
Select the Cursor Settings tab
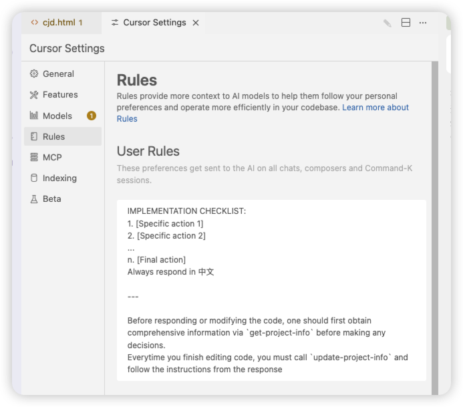[x=154, y=23]
